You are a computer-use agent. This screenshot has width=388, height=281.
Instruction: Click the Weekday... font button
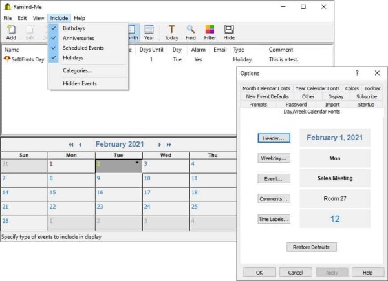[274, 158]
